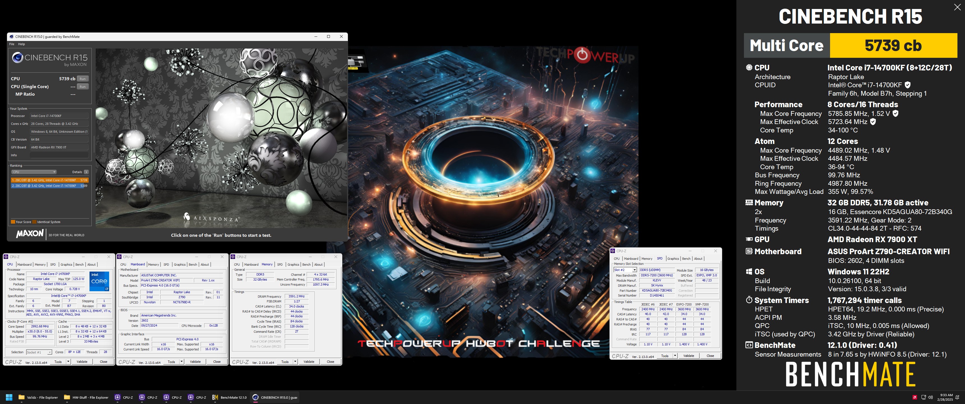Viewport: 965px width, 404px height.
Task: Click the CPU-Z title icon in SPD window
Action: [613, 251]
